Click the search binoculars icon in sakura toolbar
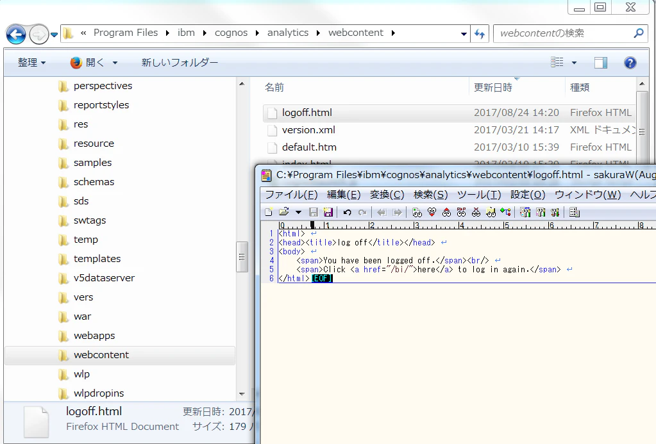656x444 pixels. (417, 212)
